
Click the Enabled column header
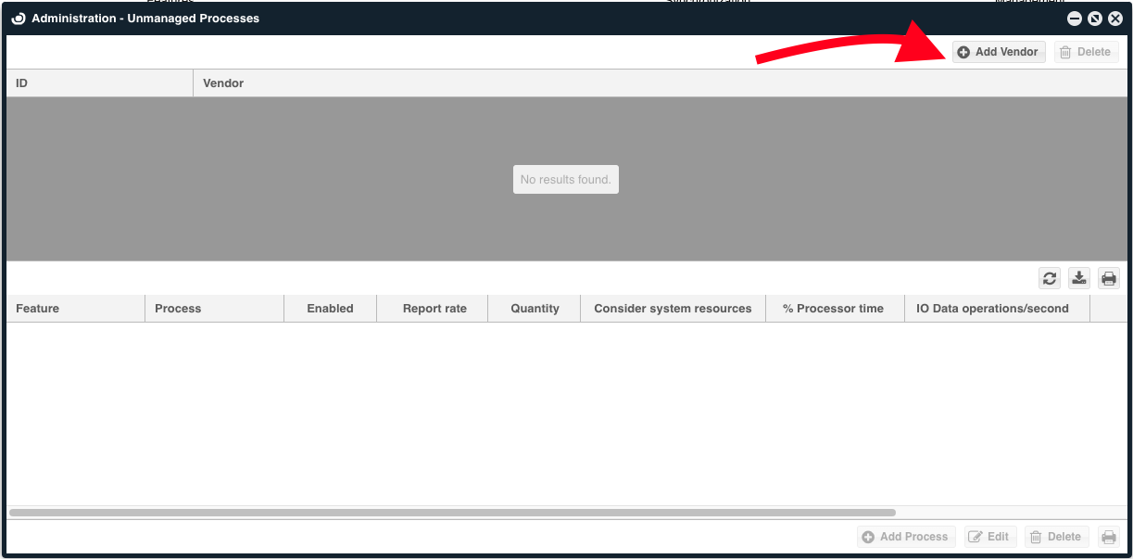tap(330, 309)
